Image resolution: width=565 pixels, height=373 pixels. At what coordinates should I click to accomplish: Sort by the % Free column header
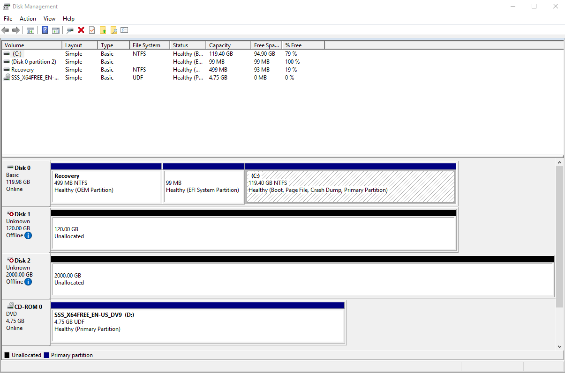(x=303, y=45)
